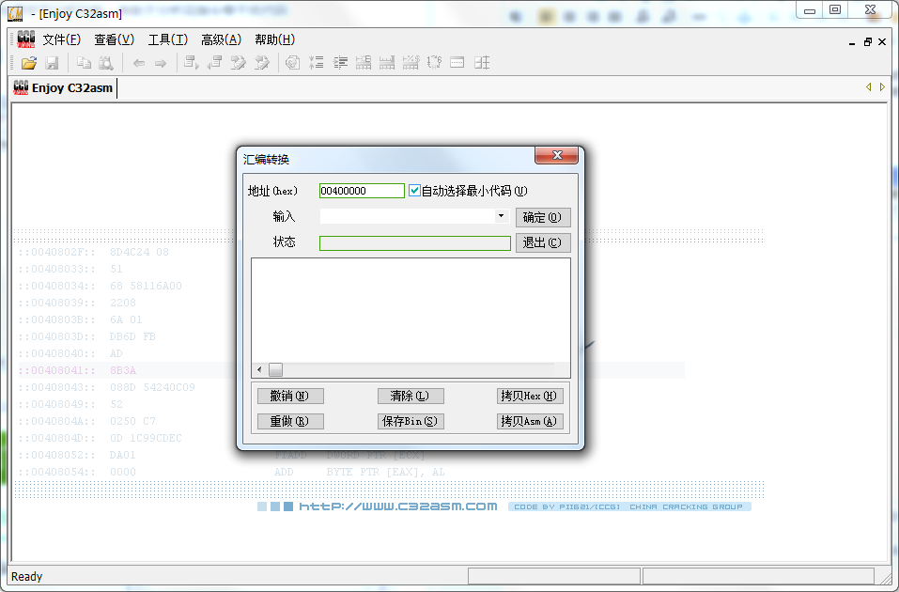
Task: Click the 地址(hex) address input field
Action: click(362, 191)
